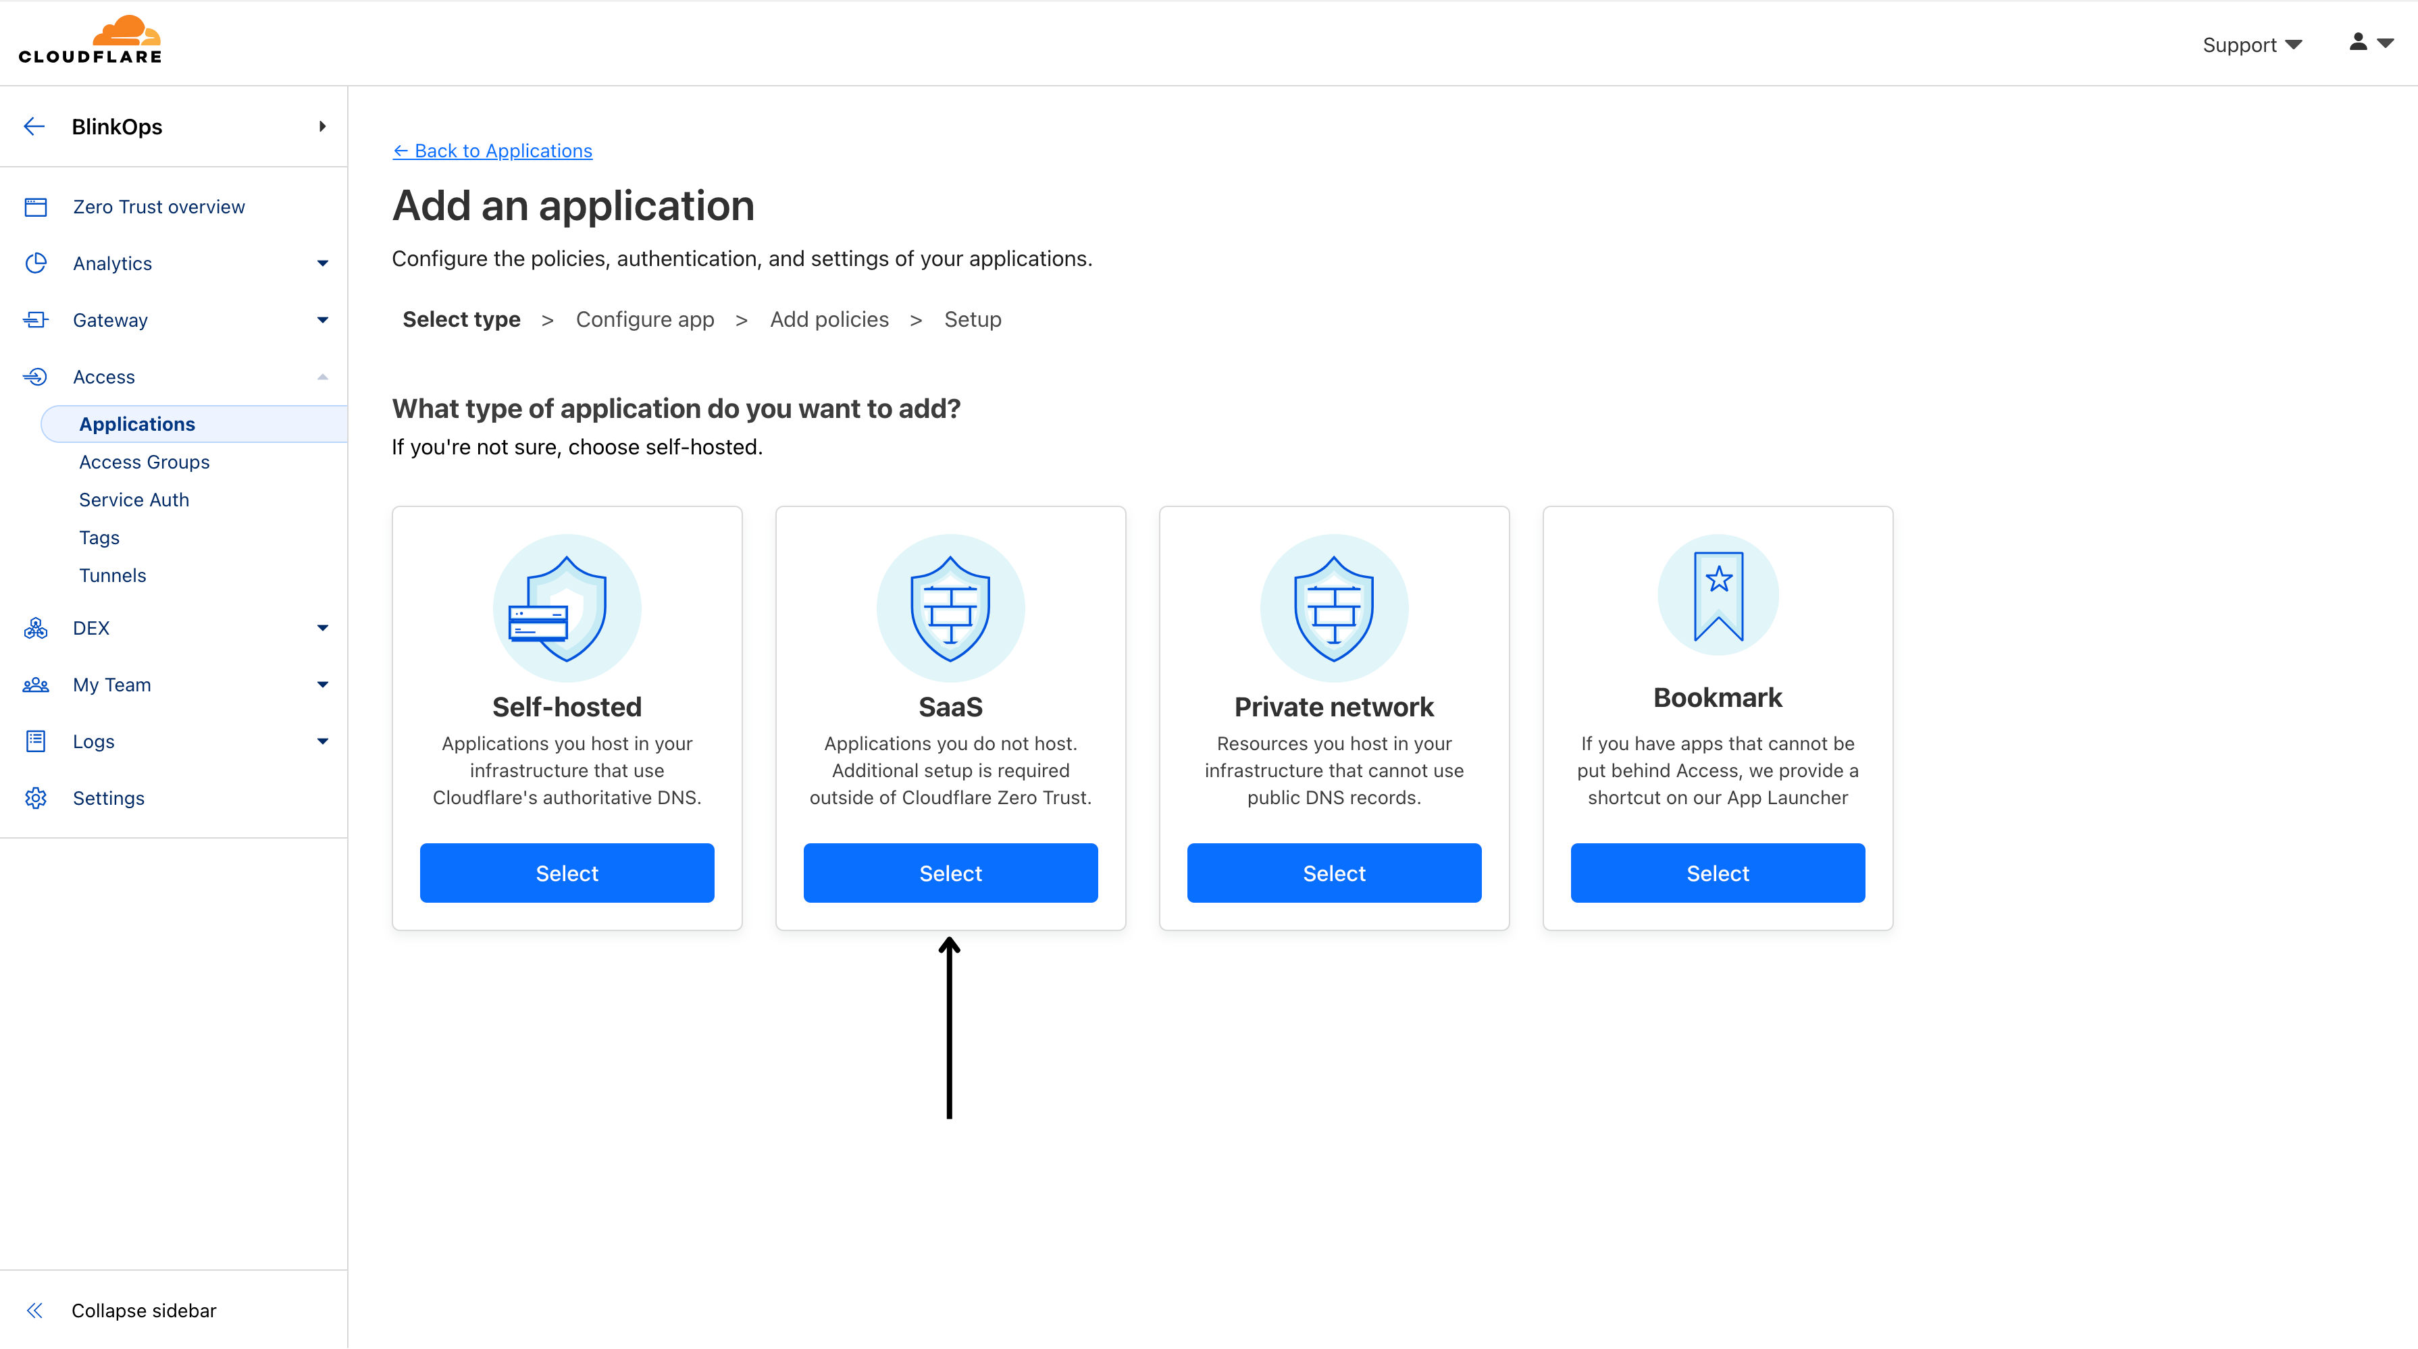The height and width of the screenshot is (1349, 2418).
Task: Select the SaaS application type
Action: click(x=950, y=874)
